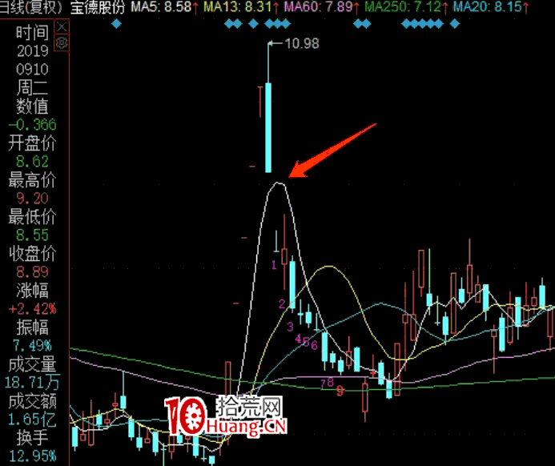Click the 换手 label
The image size is (555, 466).
point(32,438)
